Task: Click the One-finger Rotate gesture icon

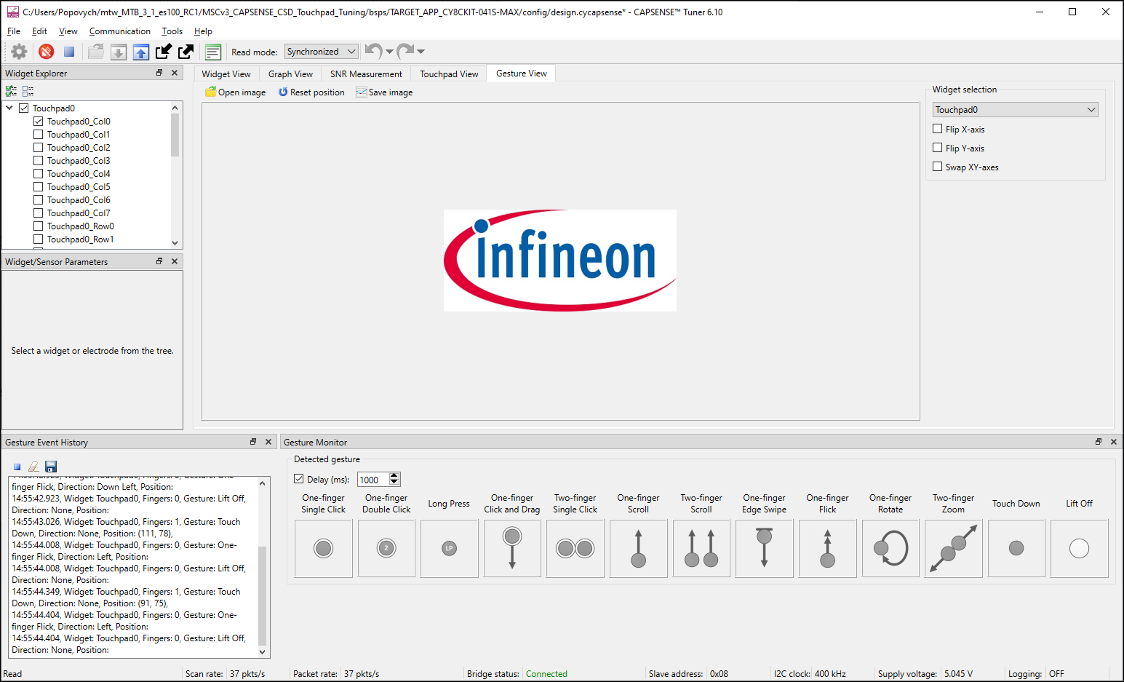Action: [x=890, y=549]
